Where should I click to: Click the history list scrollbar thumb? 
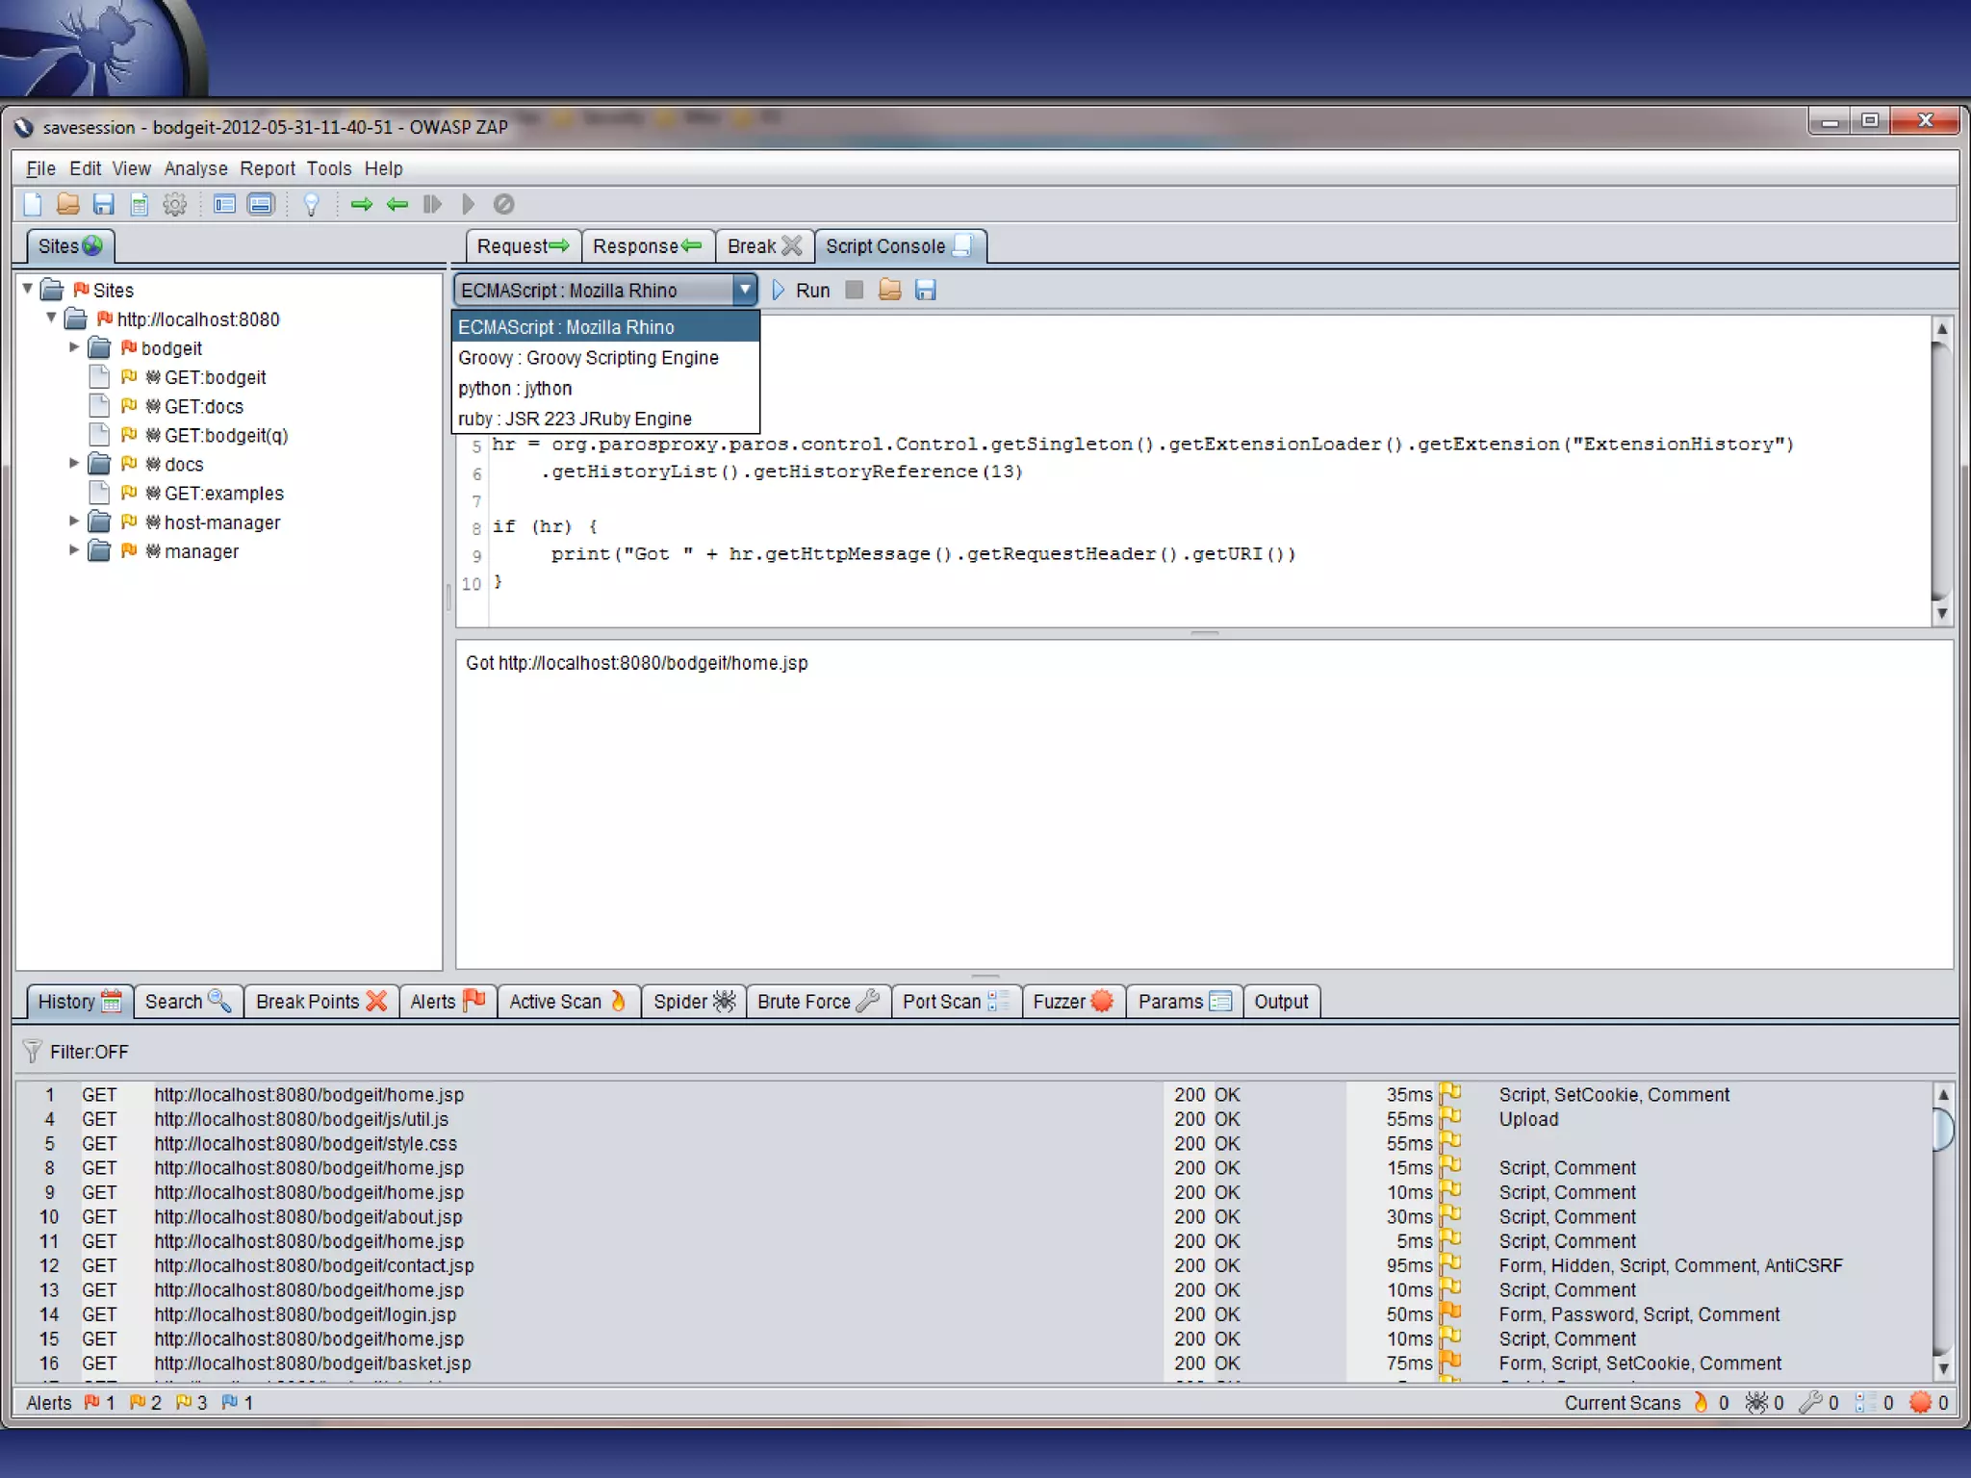(1943, 1129)
